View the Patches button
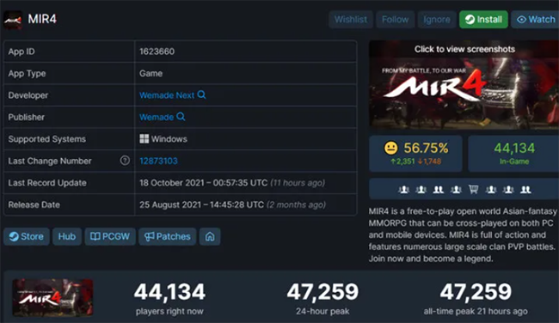This screenshot has height=323, width=559. click(167, 236)
